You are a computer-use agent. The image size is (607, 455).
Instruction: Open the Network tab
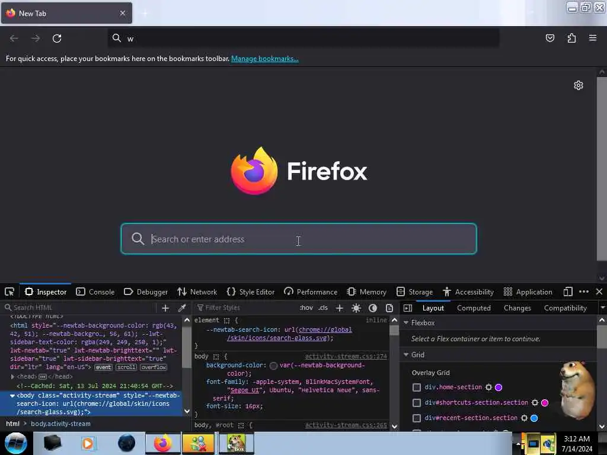pyautogui.click(x=197, y=291)
